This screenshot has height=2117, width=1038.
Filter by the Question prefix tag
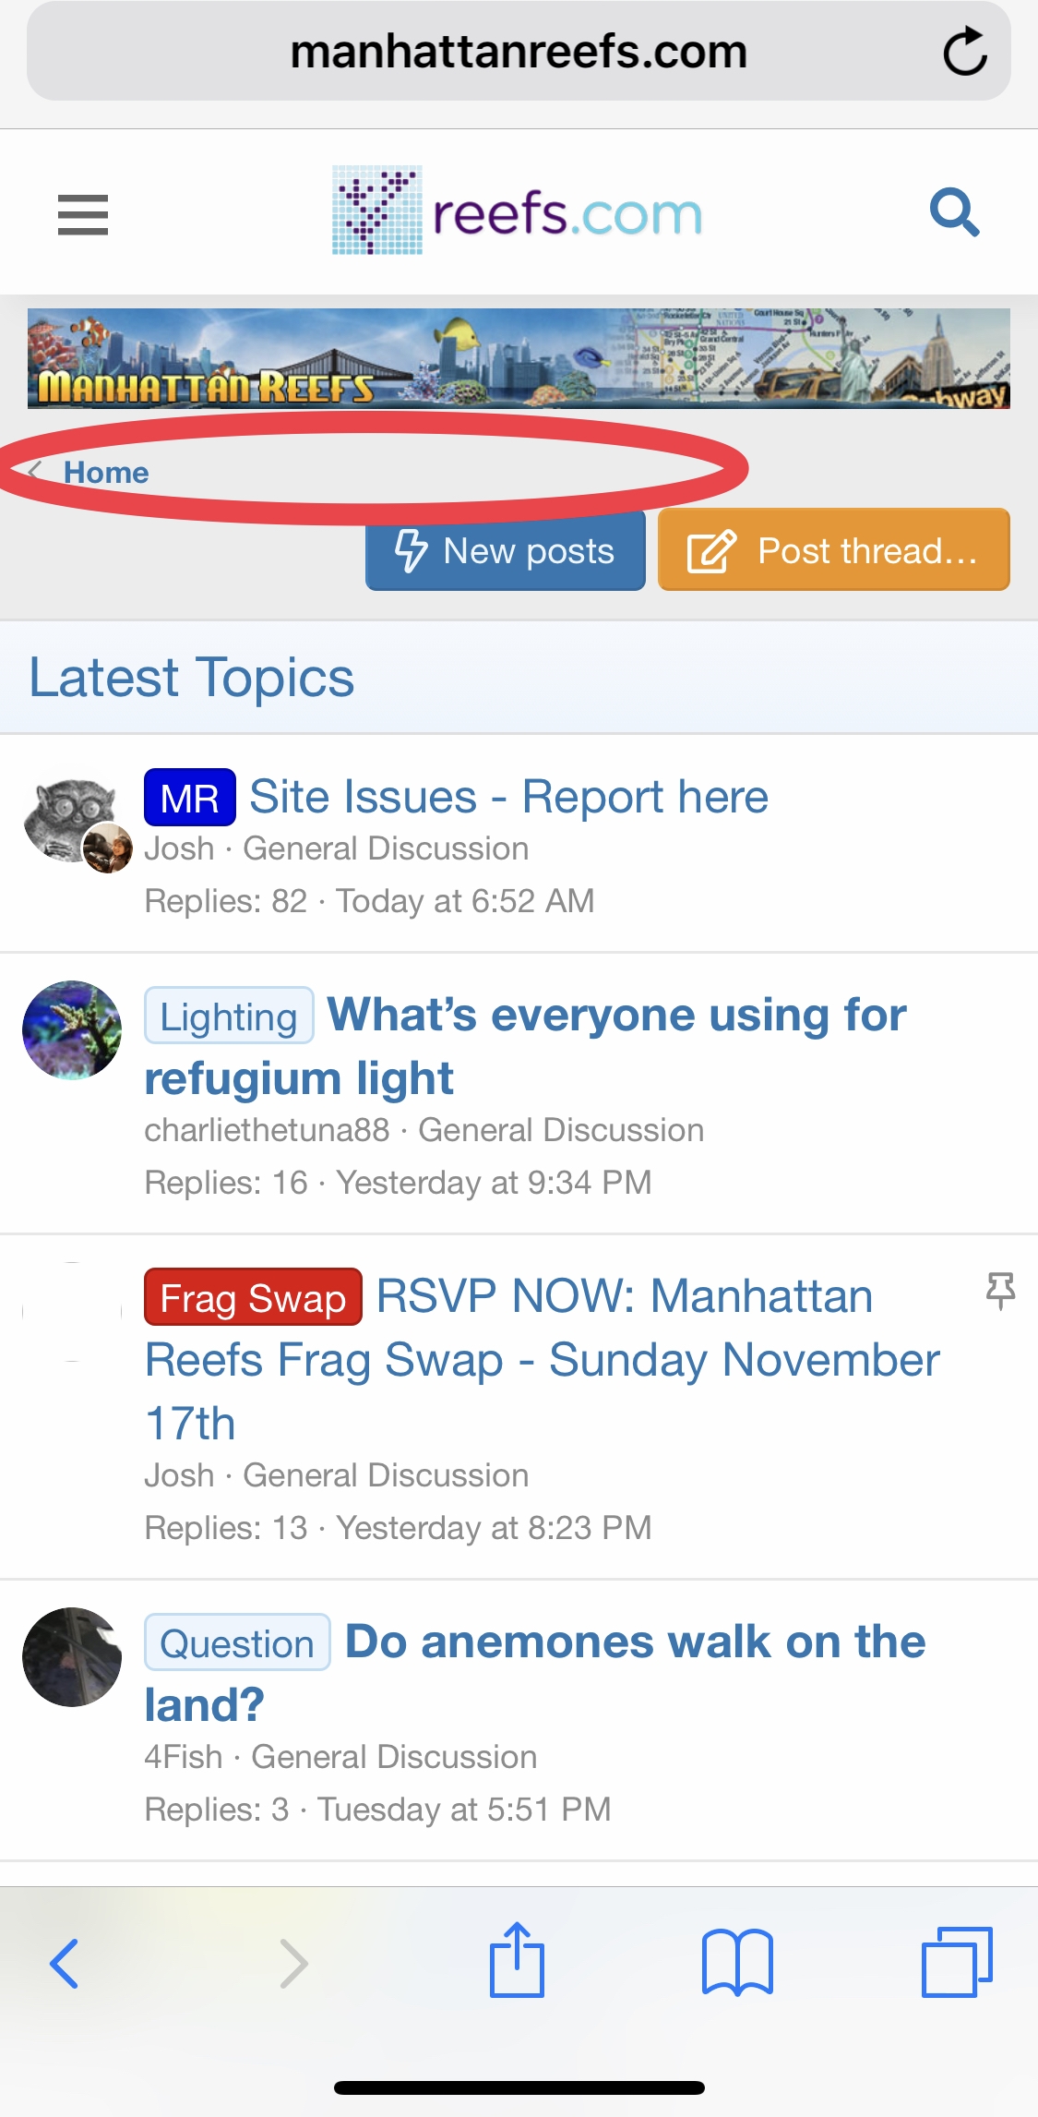237,1643
